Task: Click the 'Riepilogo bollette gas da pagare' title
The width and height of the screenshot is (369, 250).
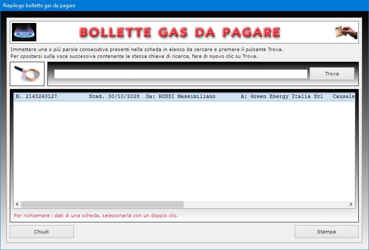Action: (39, 6)
